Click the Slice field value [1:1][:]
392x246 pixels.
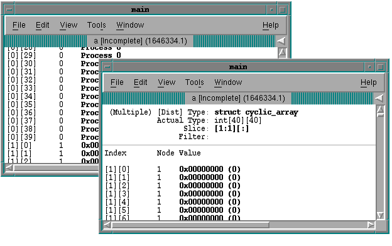[232, 128]
